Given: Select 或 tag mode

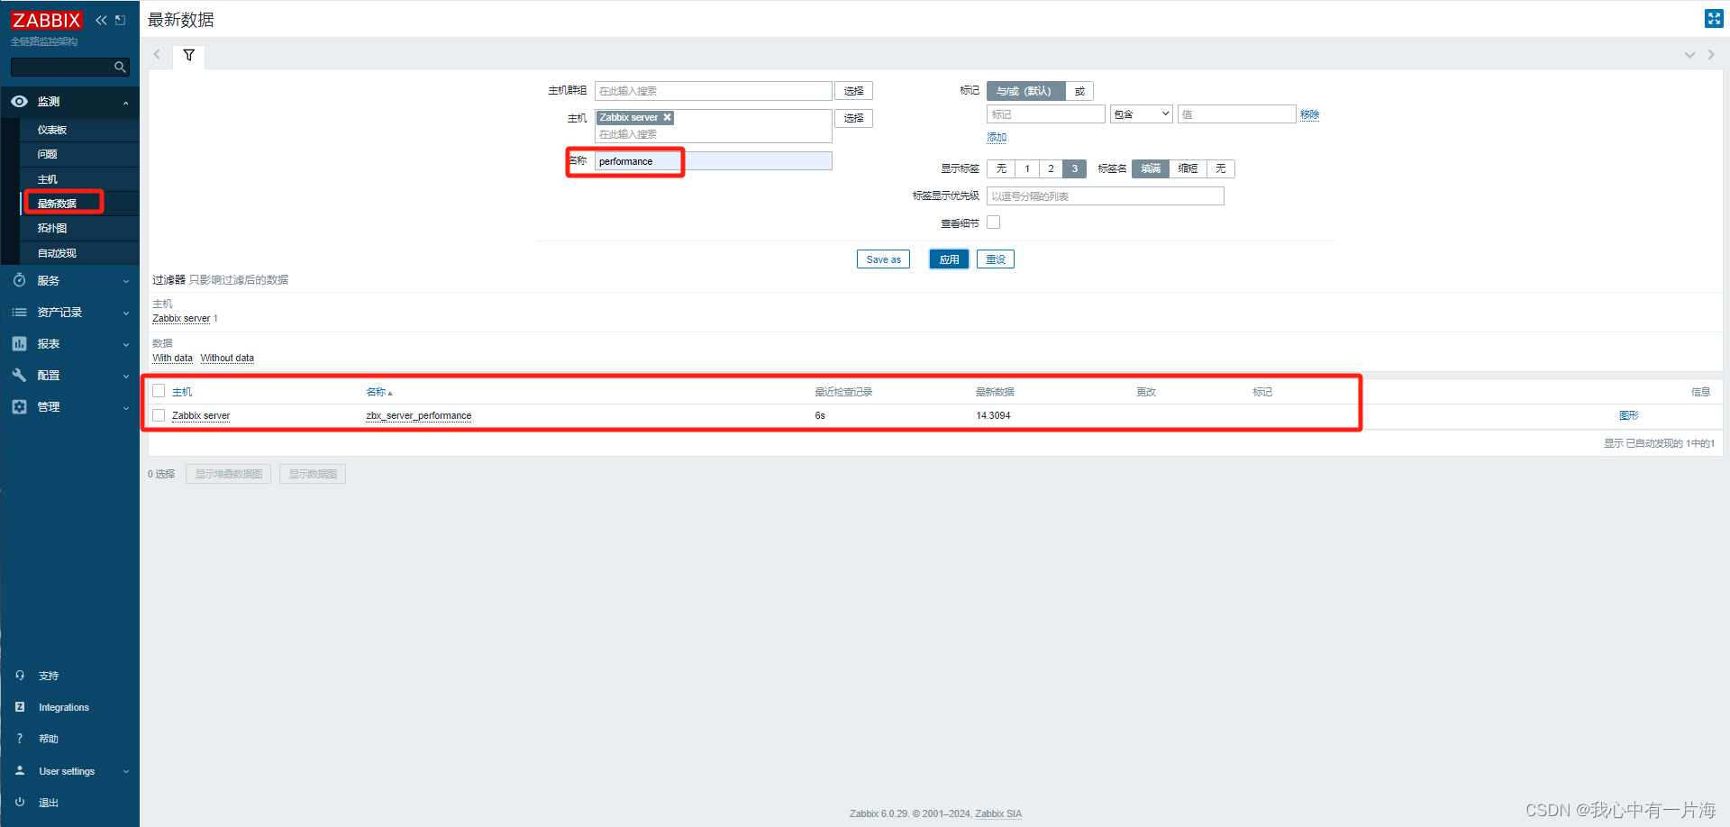Looking at the screenshot, I should (1079, 91).
